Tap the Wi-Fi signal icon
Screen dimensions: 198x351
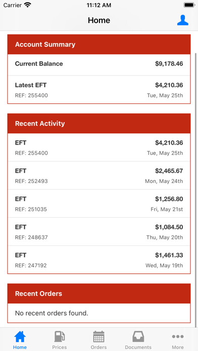28,5
